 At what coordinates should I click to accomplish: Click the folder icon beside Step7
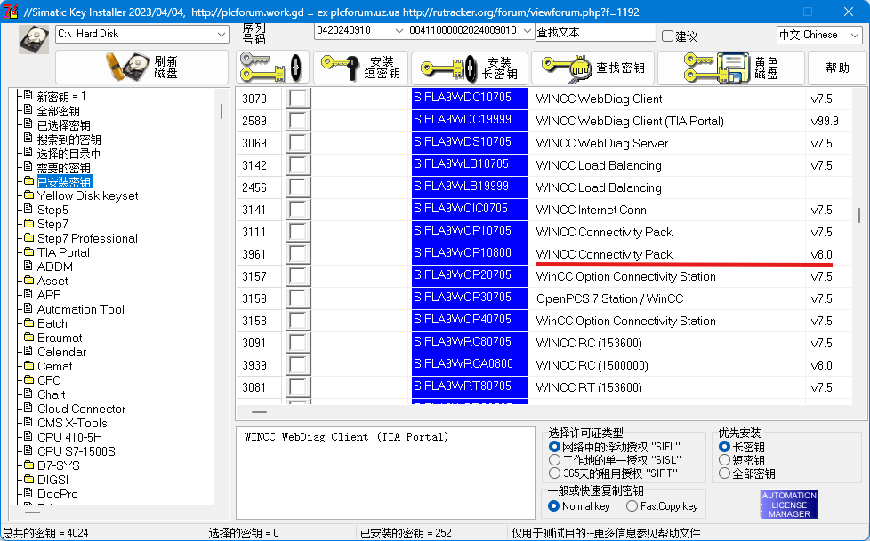click(x=28, y=223)
